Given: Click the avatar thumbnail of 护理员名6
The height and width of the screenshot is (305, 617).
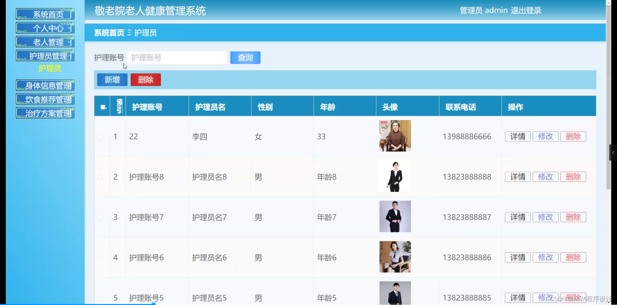Looking at the screenshot, I should coord(395,257).
